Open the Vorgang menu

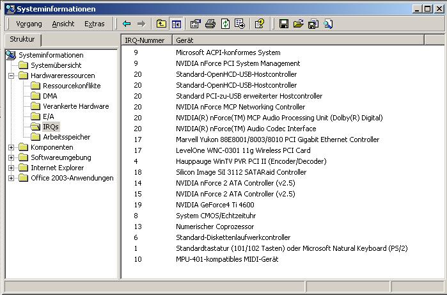(x=29, y=24)
